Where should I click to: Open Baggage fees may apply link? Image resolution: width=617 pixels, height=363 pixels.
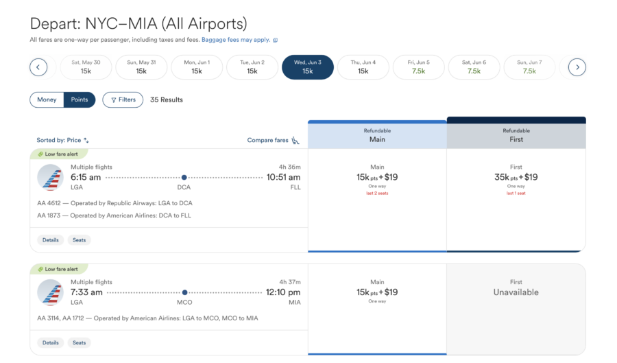coord(236,40)
